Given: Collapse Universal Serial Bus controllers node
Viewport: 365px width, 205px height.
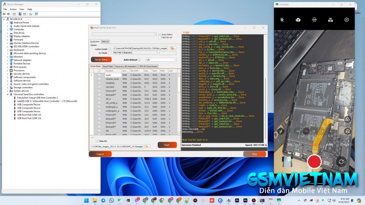Looking at the screenshot, I should pos(7,94).
